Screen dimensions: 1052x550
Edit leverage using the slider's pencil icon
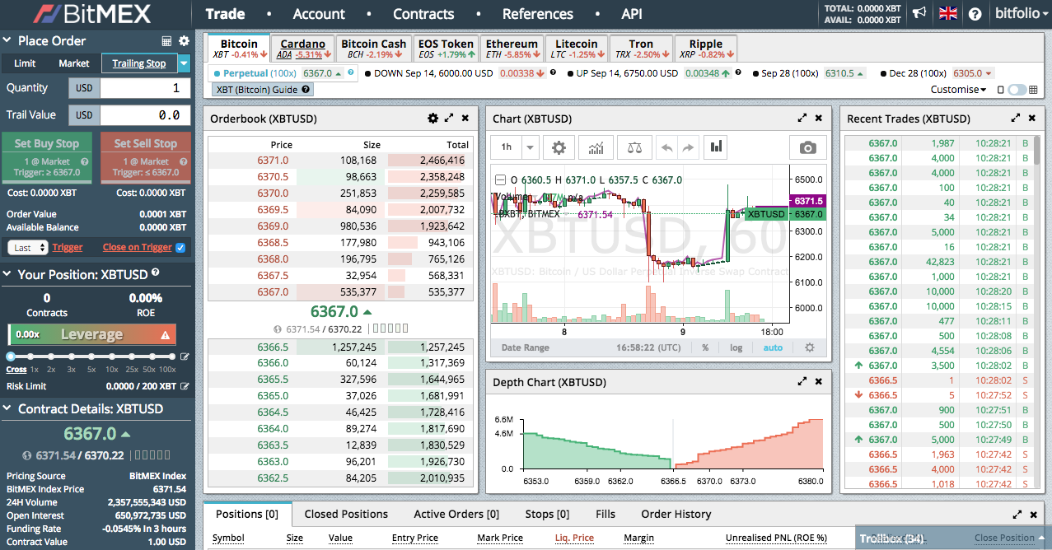click(x=185, y=357)
